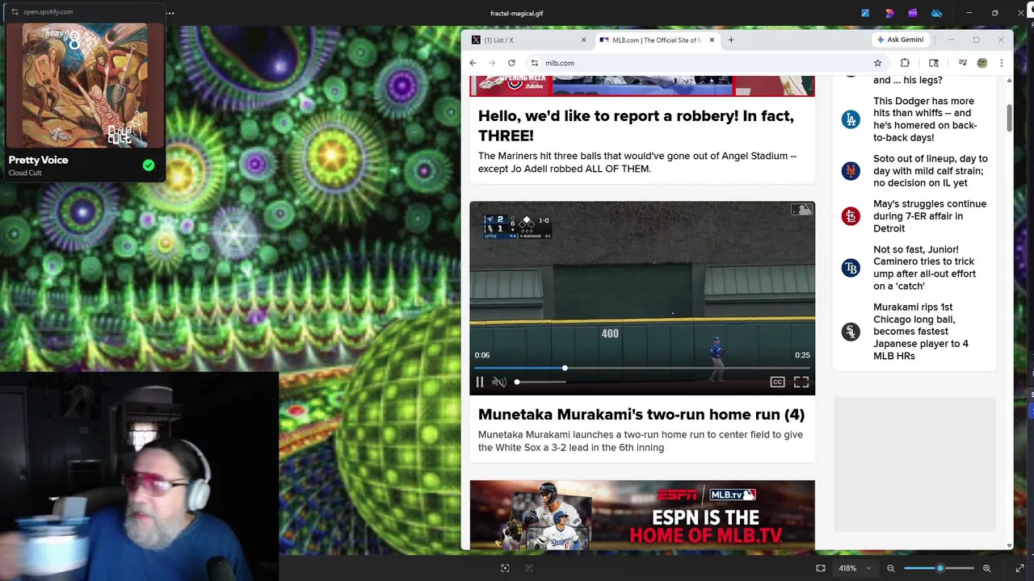Expand image viewer to fullscreen

[1020, 568]
